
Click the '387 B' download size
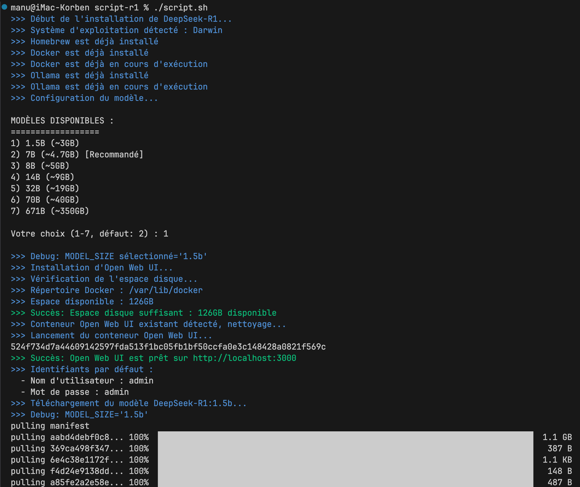click(x=560, y=448)
